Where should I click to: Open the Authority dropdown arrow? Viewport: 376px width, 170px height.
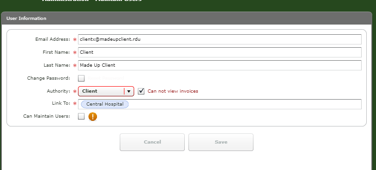pos(129,91)
